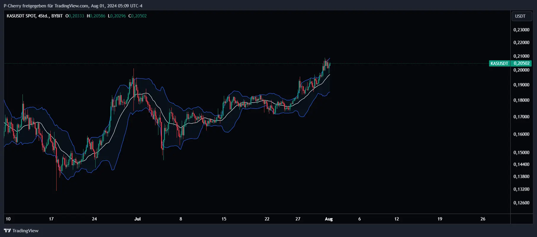Click the open value O0,20333
Viewport: 537px width, 237px height.
tap(75, 16)
